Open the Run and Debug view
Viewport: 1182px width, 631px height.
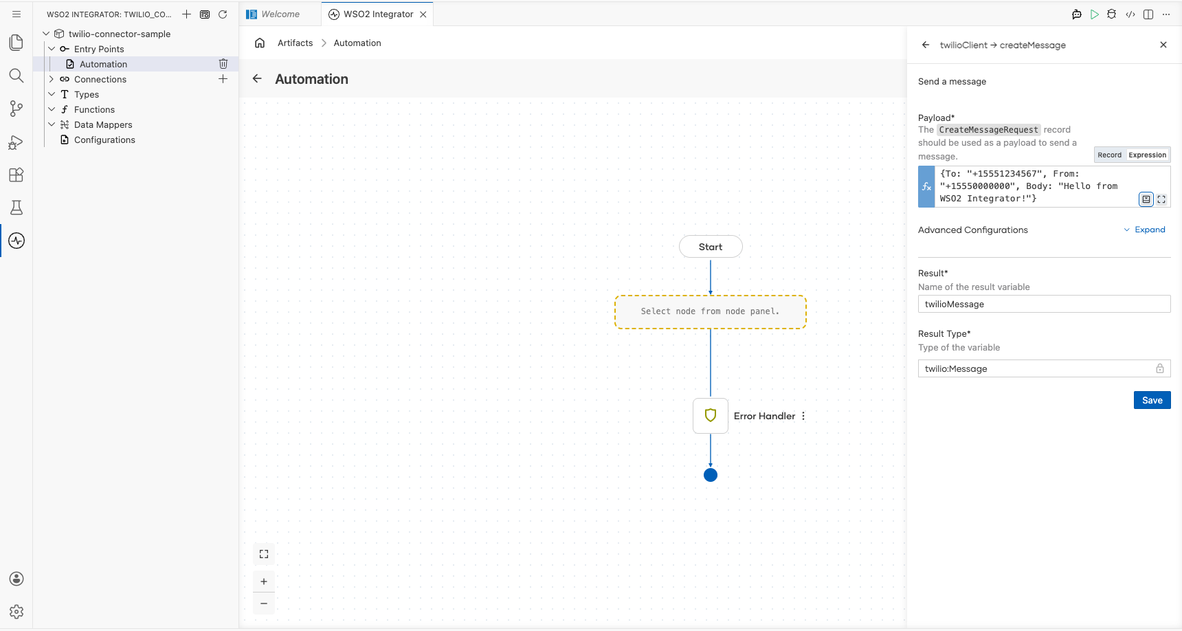[16, 142]
